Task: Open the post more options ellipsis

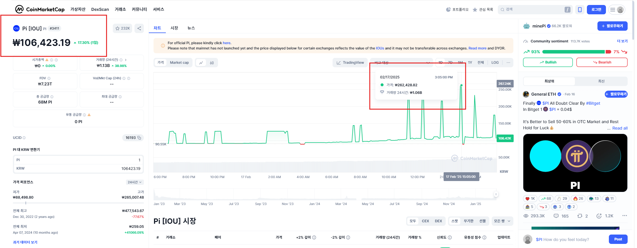Action: (x=624, y=216)
